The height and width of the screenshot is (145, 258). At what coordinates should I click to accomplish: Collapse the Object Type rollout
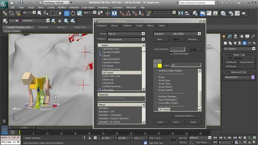click(x=239, y=55)
